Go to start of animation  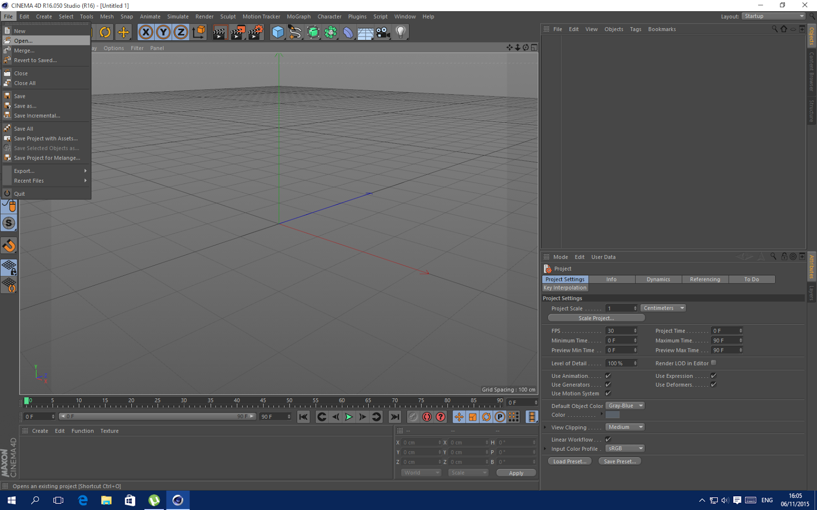pos(303,417)
